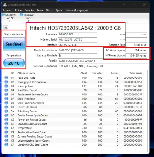Click raw value 00410014001A

point(133,128)
